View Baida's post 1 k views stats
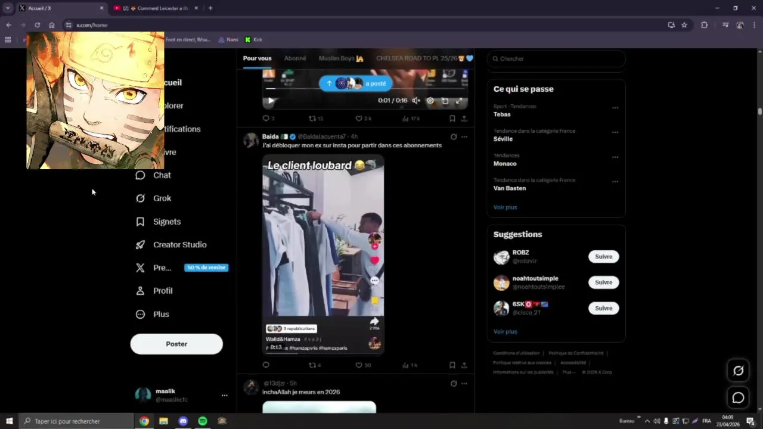The width and height of the screenshot is (763, 429). 410,365
